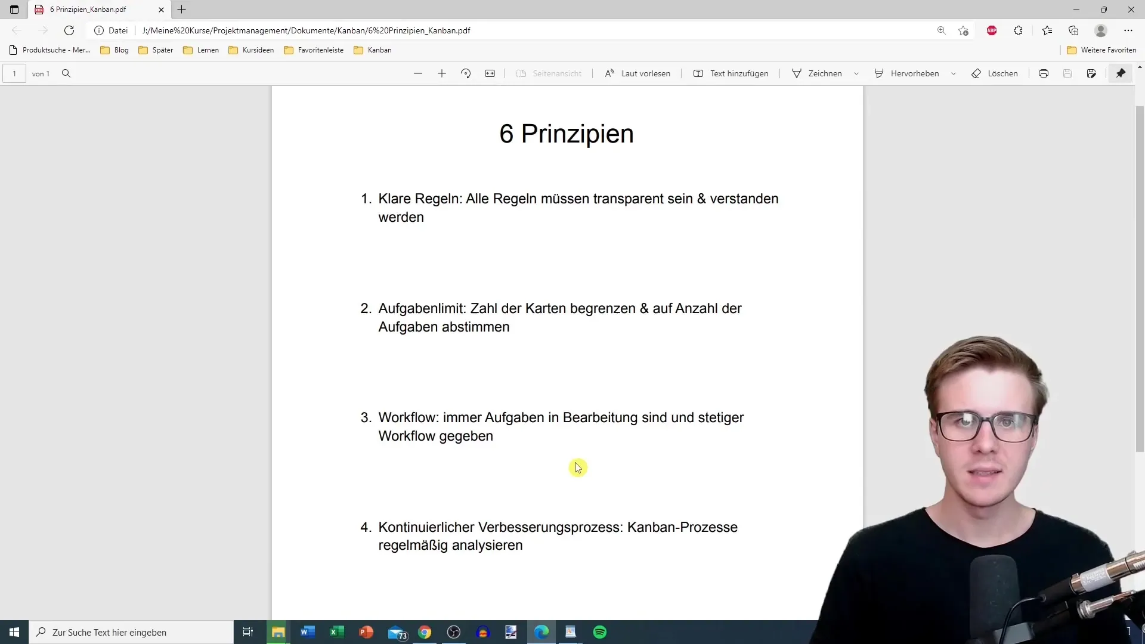This screenshot has height=644, width=1145.
Task: Open browser settings and more menu
Action: (1128, 30)
